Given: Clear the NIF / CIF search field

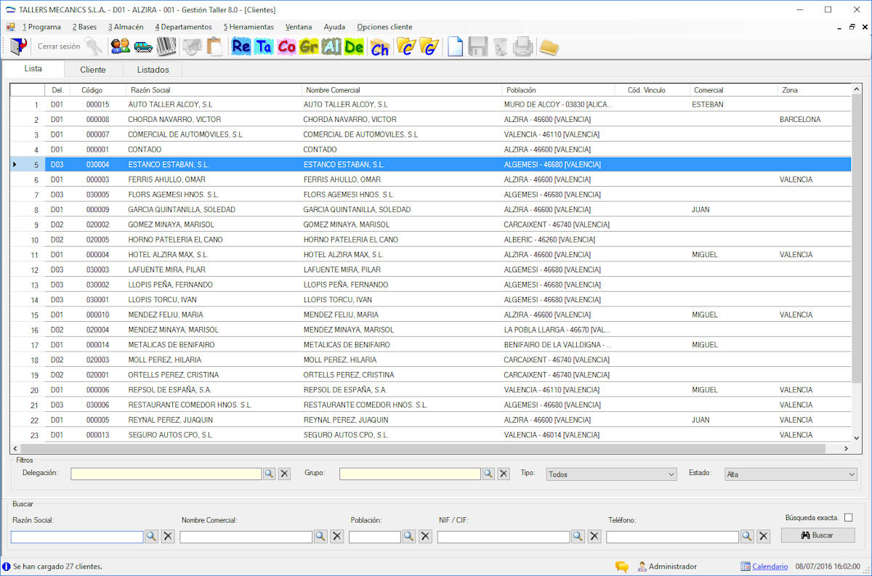Looking at the screenshot, I should pos(594,536).
